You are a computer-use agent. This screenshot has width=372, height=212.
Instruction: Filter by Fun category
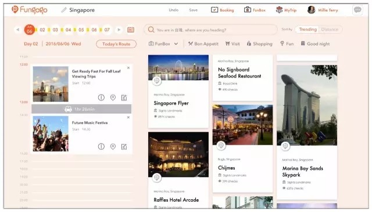[287, 44]
